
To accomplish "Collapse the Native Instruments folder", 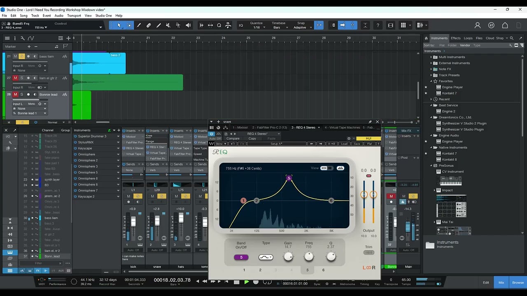I will [x=431, y=148].
